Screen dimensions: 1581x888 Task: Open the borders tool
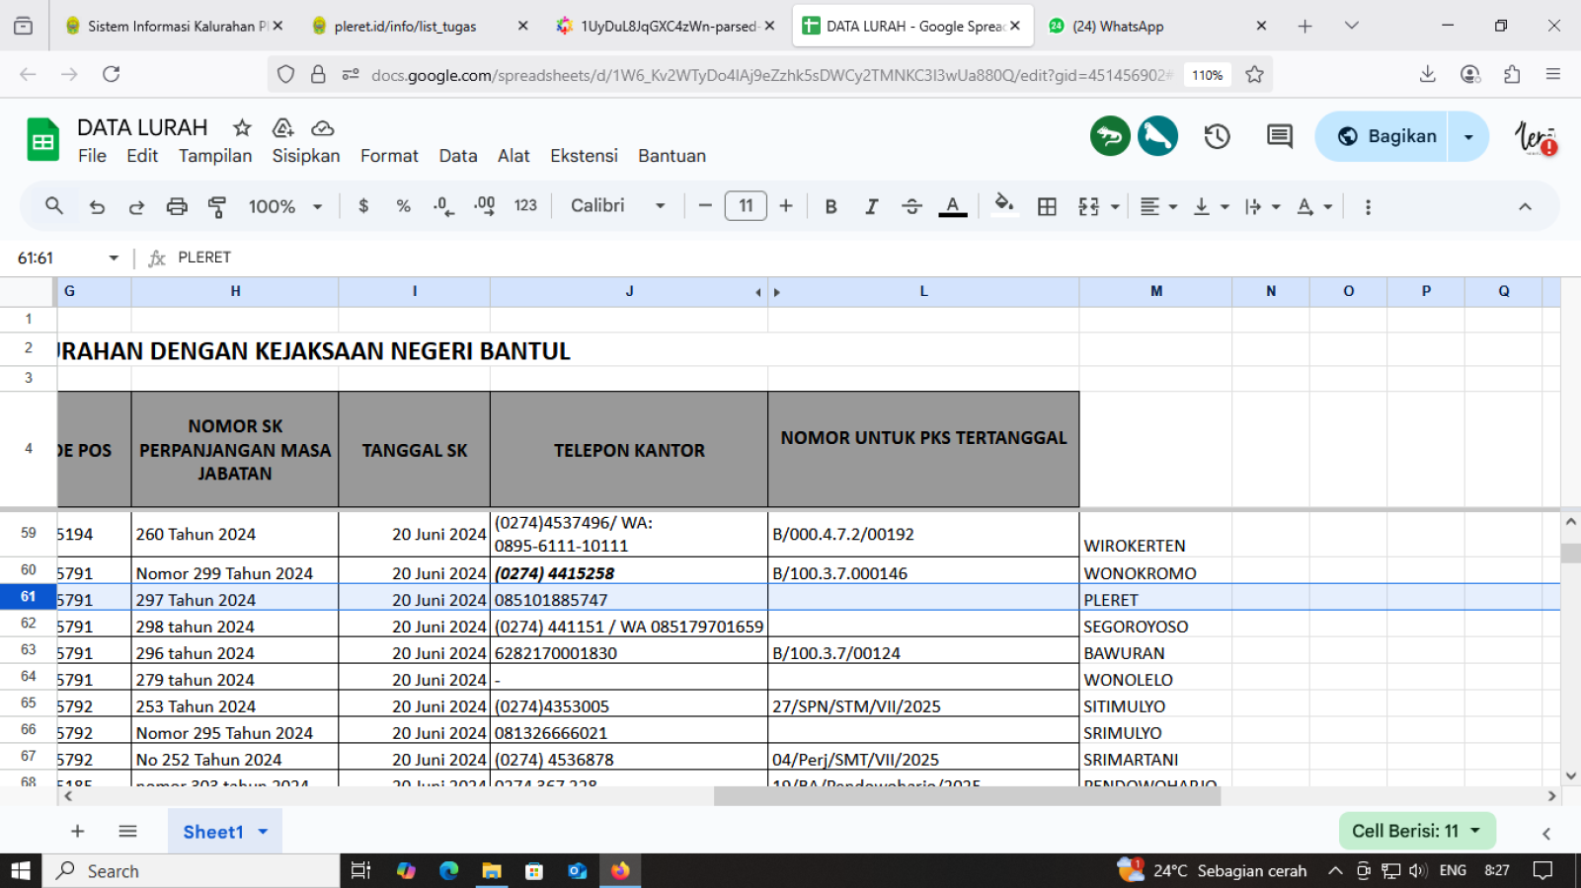(1047, 206)
